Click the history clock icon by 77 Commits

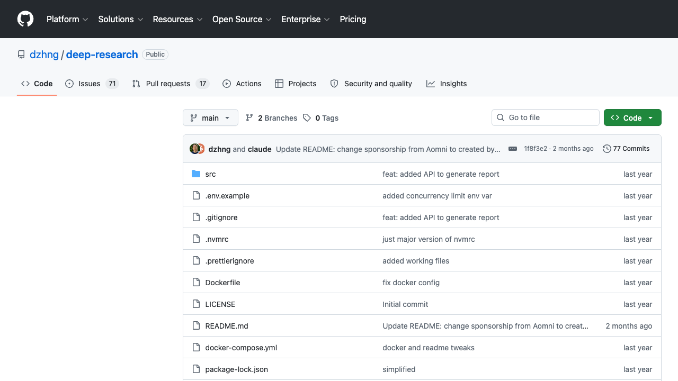[x=607, y=149]
